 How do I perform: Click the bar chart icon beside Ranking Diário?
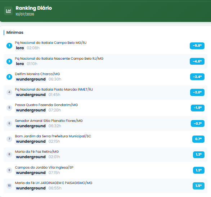[8, 11]
